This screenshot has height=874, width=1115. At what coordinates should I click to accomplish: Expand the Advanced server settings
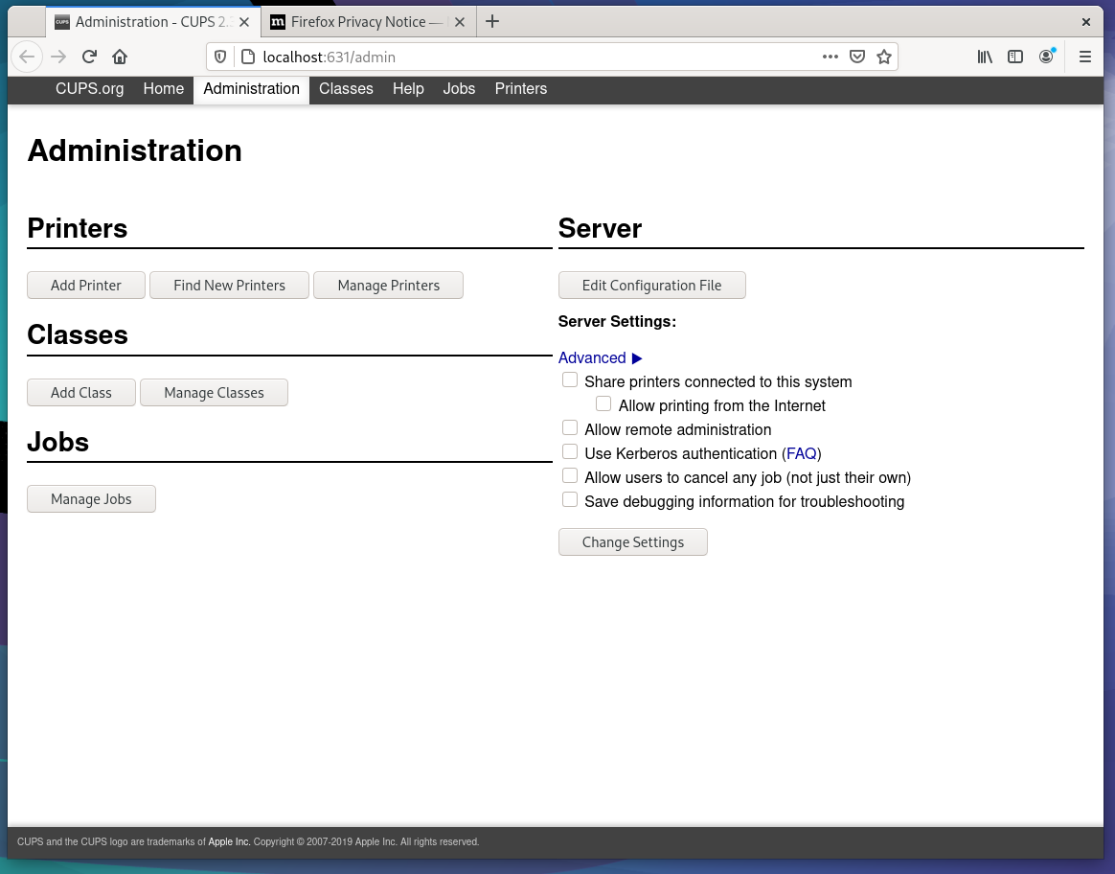[x=601, y=357]
